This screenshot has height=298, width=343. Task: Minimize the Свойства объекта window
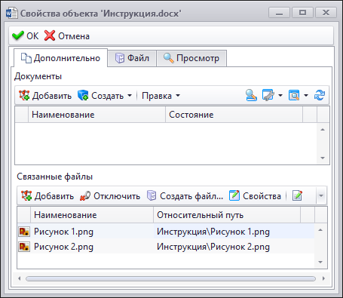click(x=279, y=12)
